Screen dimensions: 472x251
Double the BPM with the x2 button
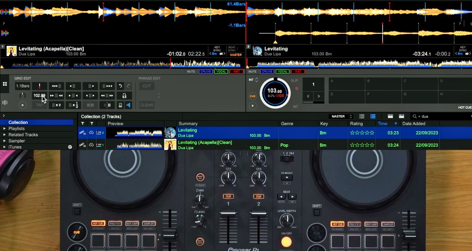[57, 105]
